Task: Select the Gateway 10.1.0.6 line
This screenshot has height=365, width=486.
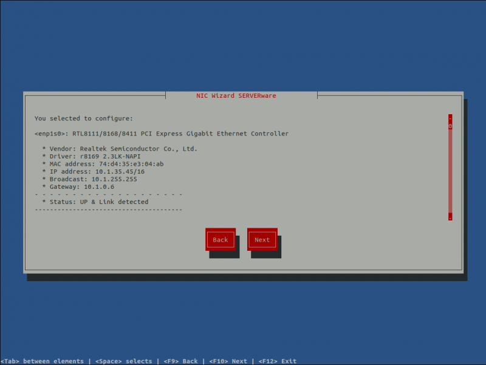Action: point(95,186)
